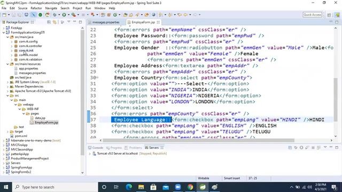This screenshot has width=342, height=192.
Task: Expand the com.rk.config package
Action: coord(12,42)
